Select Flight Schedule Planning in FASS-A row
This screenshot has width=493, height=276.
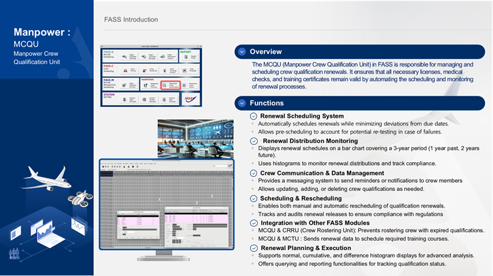pos(129,57)
